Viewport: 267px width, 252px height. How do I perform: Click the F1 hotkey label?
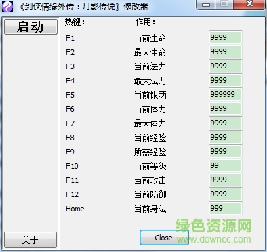[x=70, y=38]
